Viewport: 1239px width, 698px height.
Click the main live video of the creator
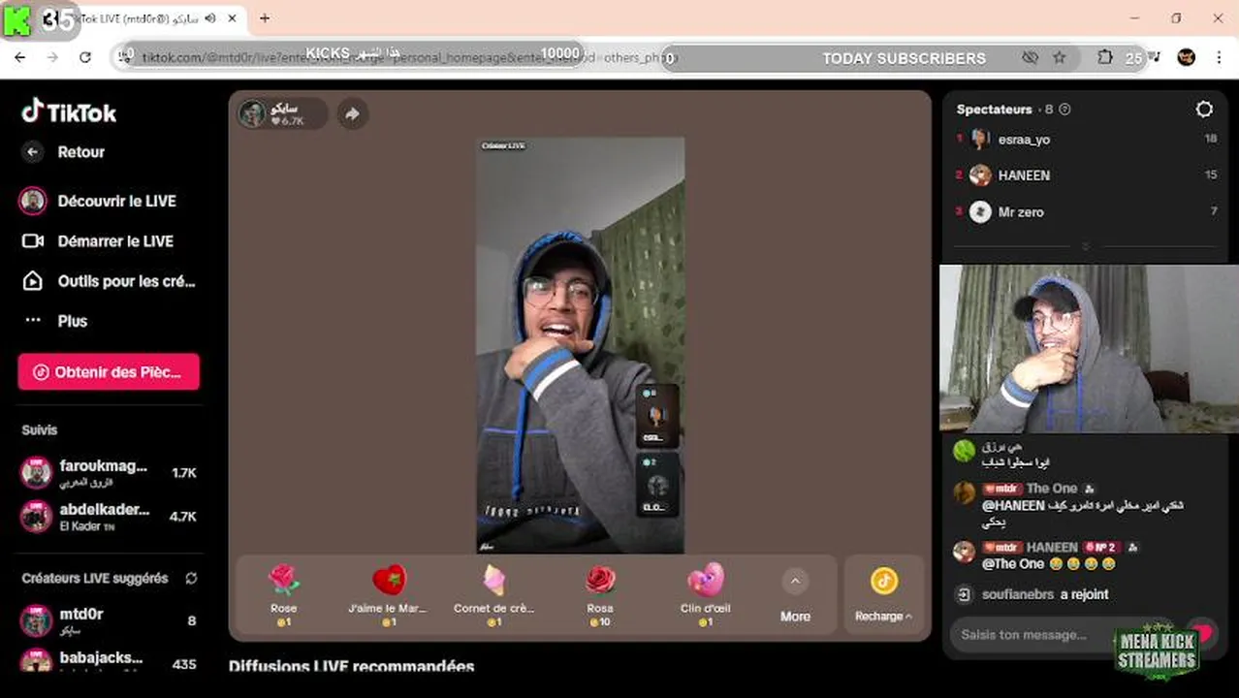click(x=580, y=345)
